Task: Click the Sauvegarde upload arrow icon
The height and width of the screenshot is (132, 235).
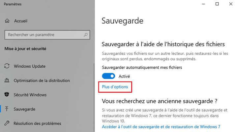Action: click(7, 109)
